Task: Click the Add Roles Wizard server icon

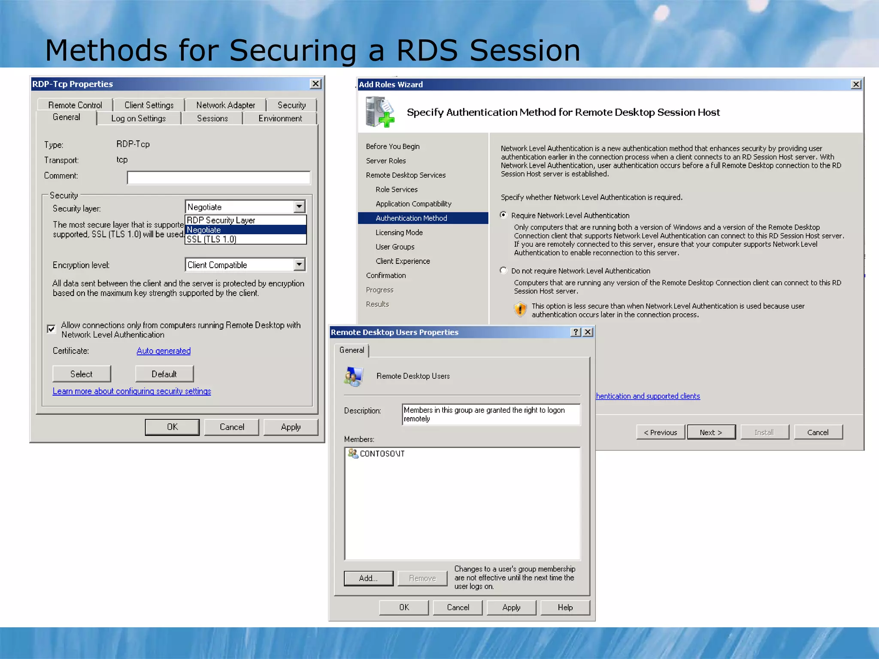Action: tap(379, 112)
